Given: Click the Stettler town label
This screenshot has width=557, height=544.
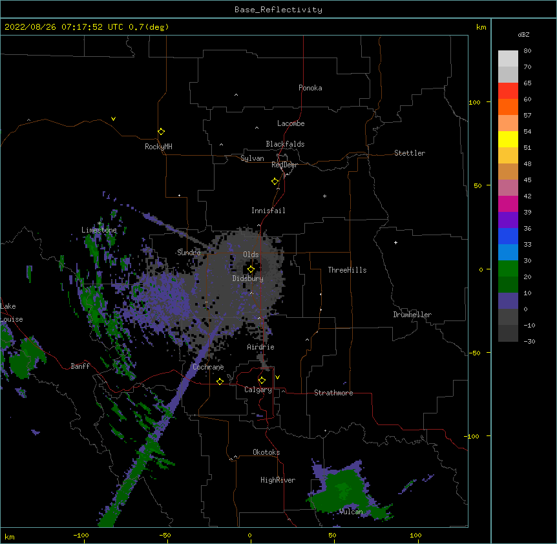Looking at the screenshot, I should pos(410,153).
